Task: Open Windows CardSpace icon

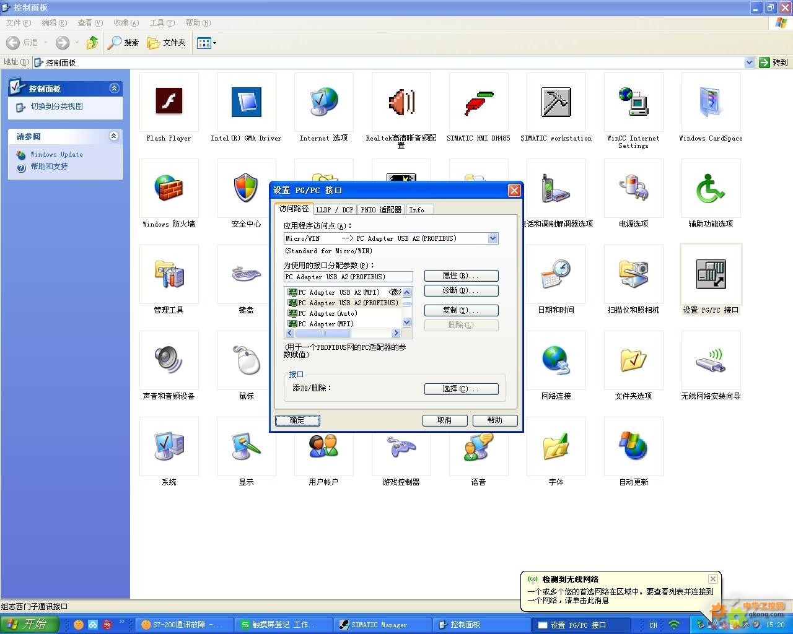Action: tap(711, 102)
